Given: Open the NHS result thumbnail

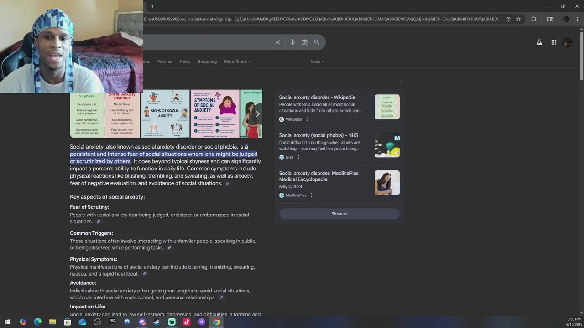Looking at the screenshot, I should [x=387, y=145].
